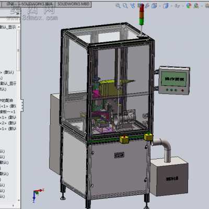Screen dimensions: 209x209
Task: Click the Zoom to Fit icon
Action: pos(118,6)
